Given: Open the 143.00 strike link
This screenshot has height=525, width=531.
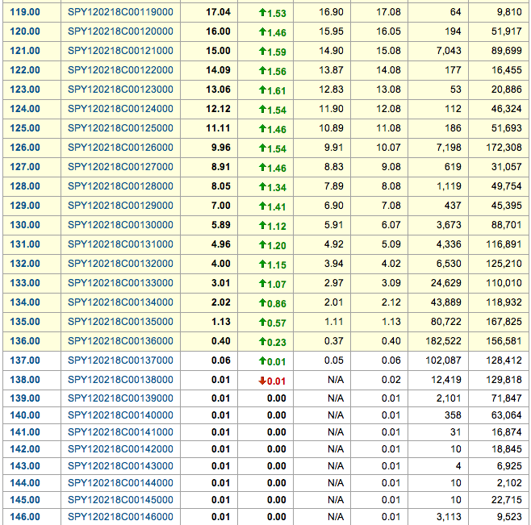Looking at the screenshot, I should point(25,466).
